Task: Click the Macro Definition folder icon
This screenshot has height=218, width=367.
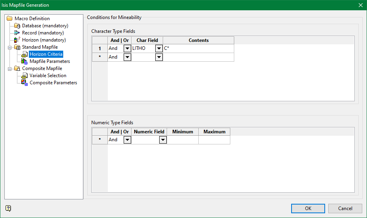Action: 9,19
